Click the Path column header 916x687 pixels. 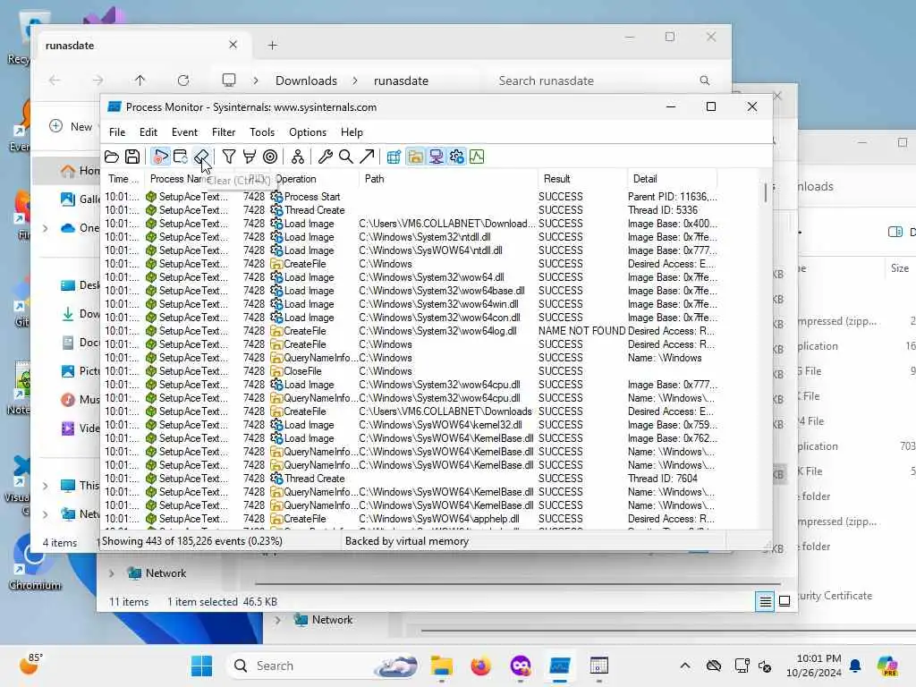tap(447, 179)
